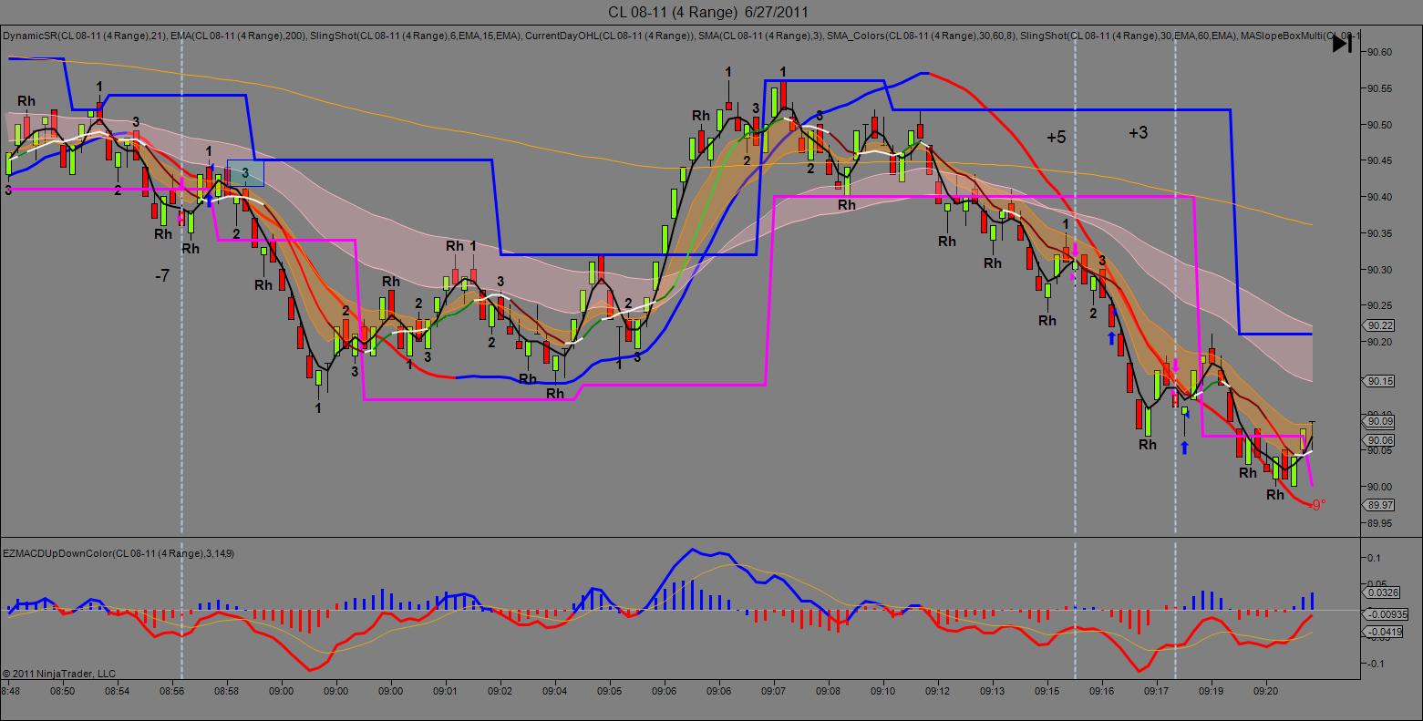Image resolution: width=1423 pixels, height=721 pixels.
Task: Click the © 2011 NinjaTrader, LLC text
Action: coord(59,674)
